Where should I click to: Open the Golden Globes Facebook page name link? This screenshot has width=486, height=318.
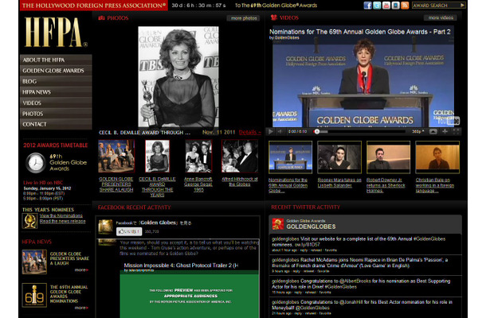pos(159,223)
